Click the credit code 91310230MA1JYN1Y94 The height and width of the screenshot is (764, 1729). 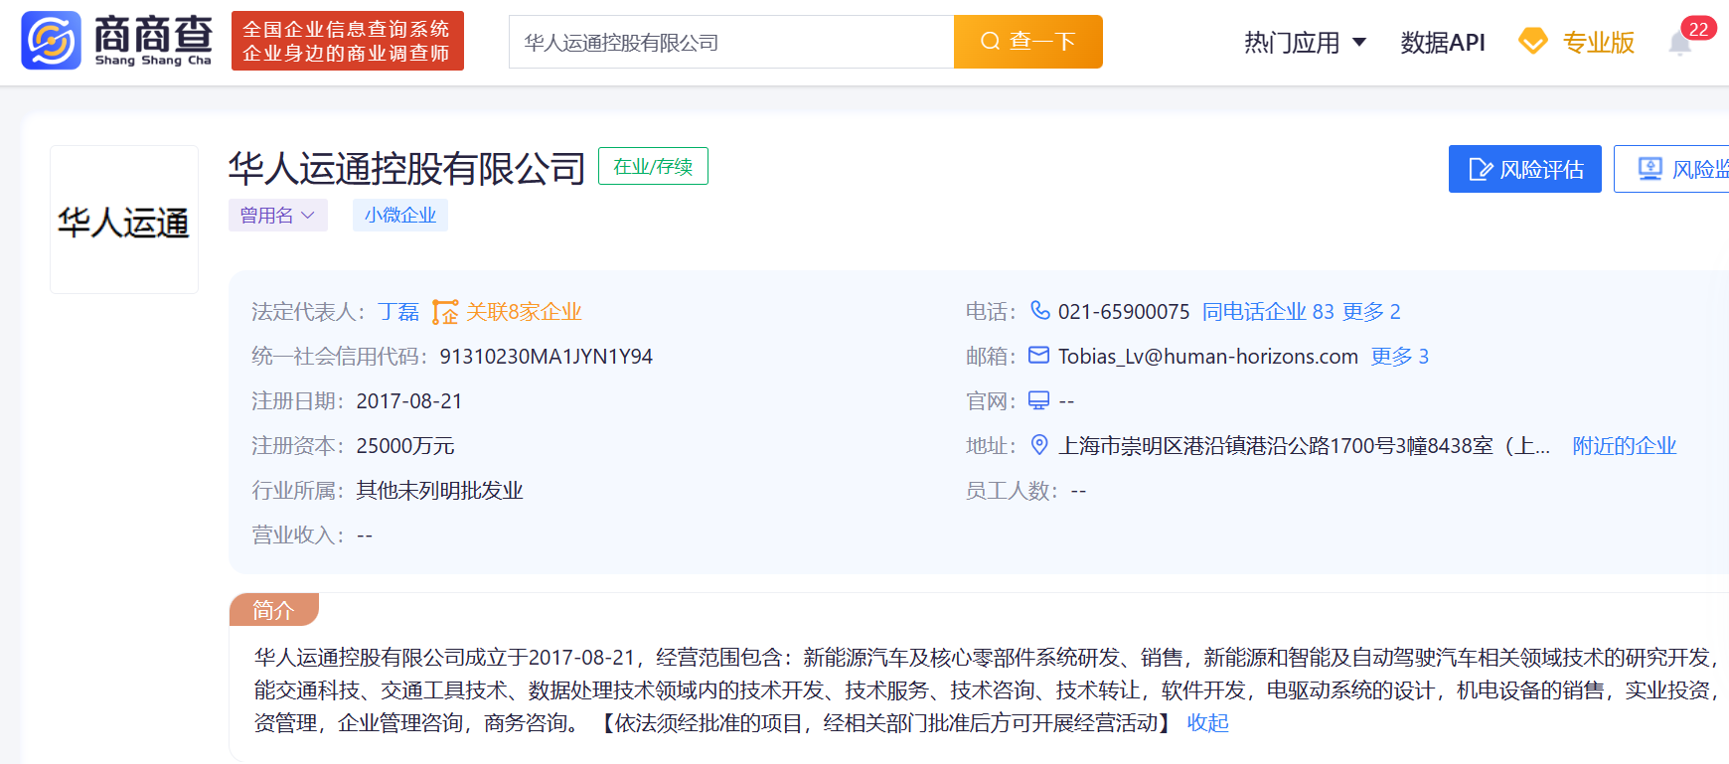click(x=547, y=357)
